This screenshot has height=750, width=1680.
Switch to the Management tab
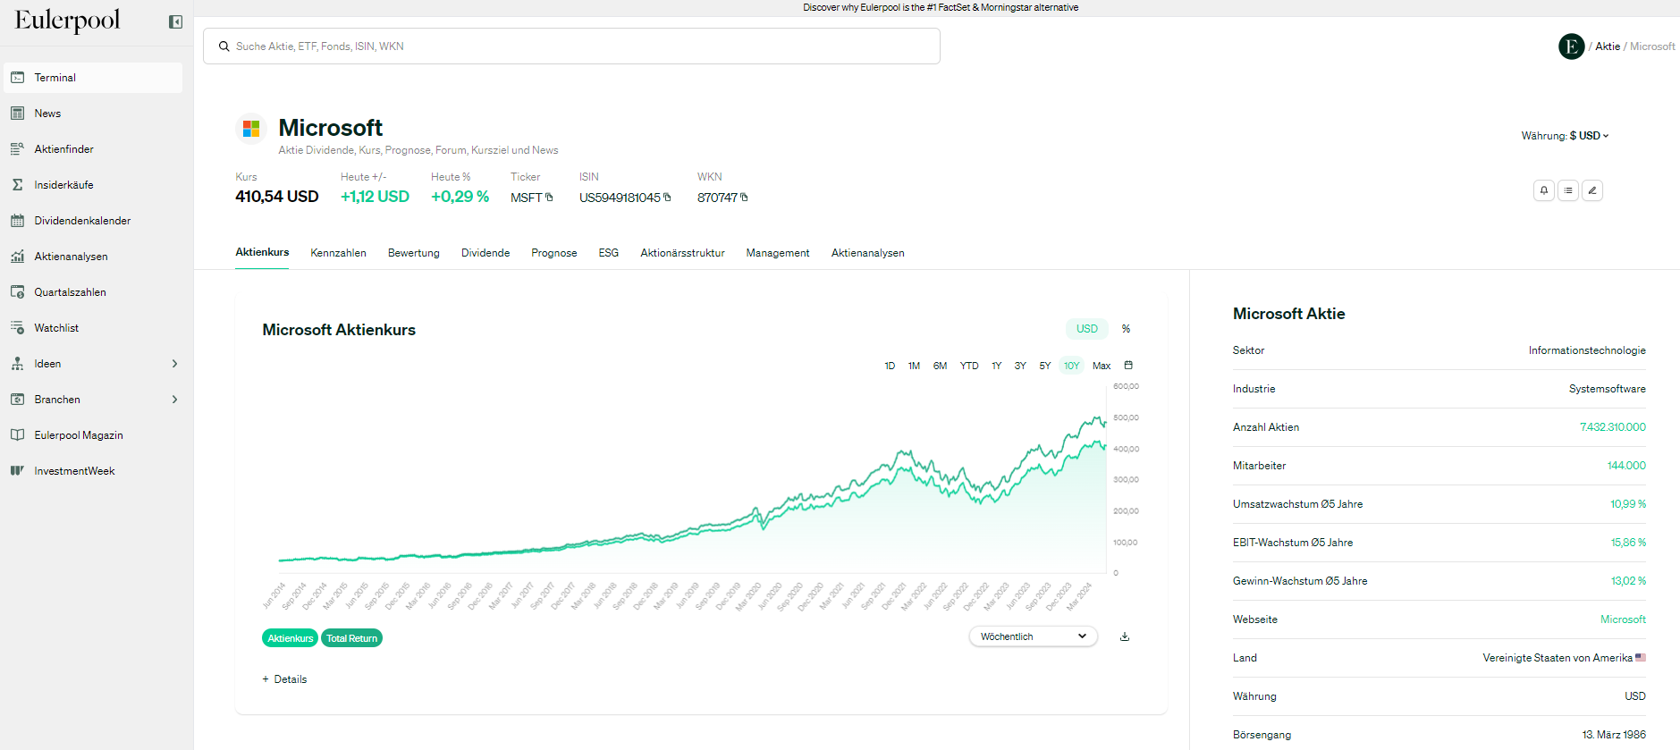778,253
